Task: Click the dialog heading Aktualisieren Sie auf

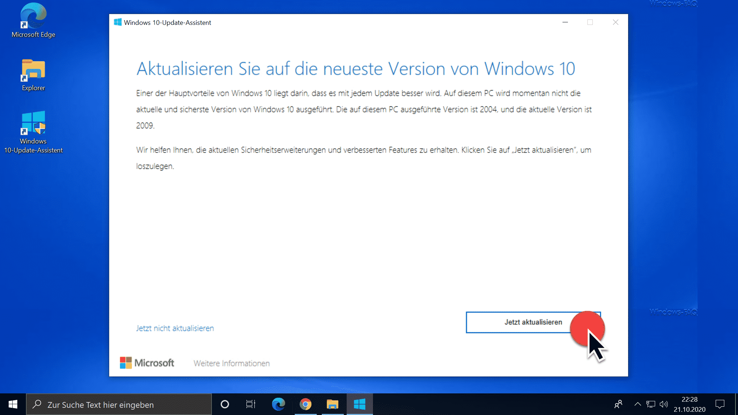Action: coord(356,68)
